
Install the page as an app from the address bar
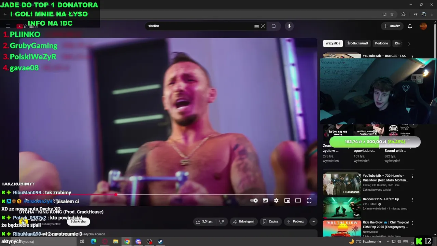(x=384, y=14)
